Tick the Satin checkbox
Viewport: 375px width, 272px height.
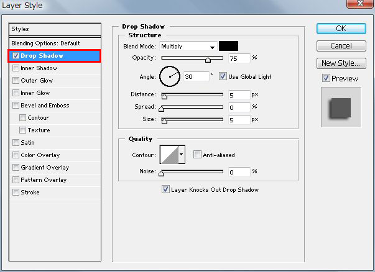(x=16, y=143)
